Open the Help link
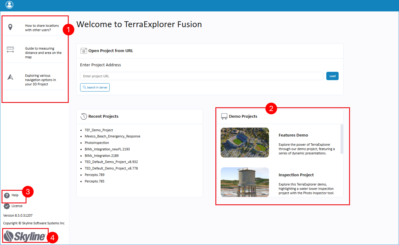The height and width of the screenshot is (245, 399). (15, 195)
